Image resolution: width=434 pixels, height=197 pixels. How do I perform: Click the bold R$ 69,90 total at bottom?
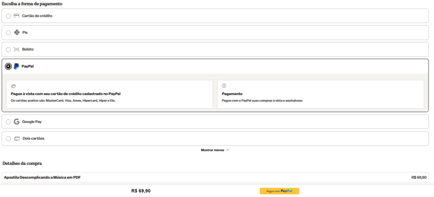(141, 191)
